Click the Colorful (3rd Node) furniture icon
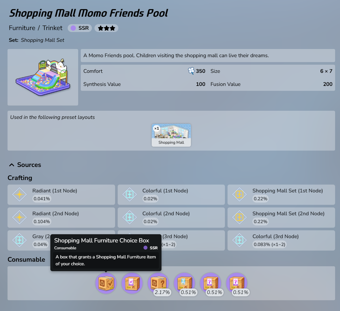This screenshot has width=340, height=311. [x=239, y=240]
